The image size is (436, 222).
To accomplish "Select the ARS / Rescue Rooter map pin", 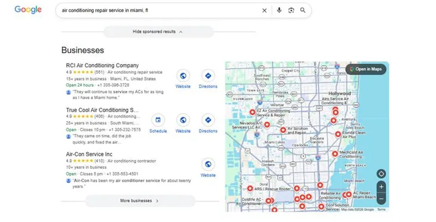I will coord(250,189).
